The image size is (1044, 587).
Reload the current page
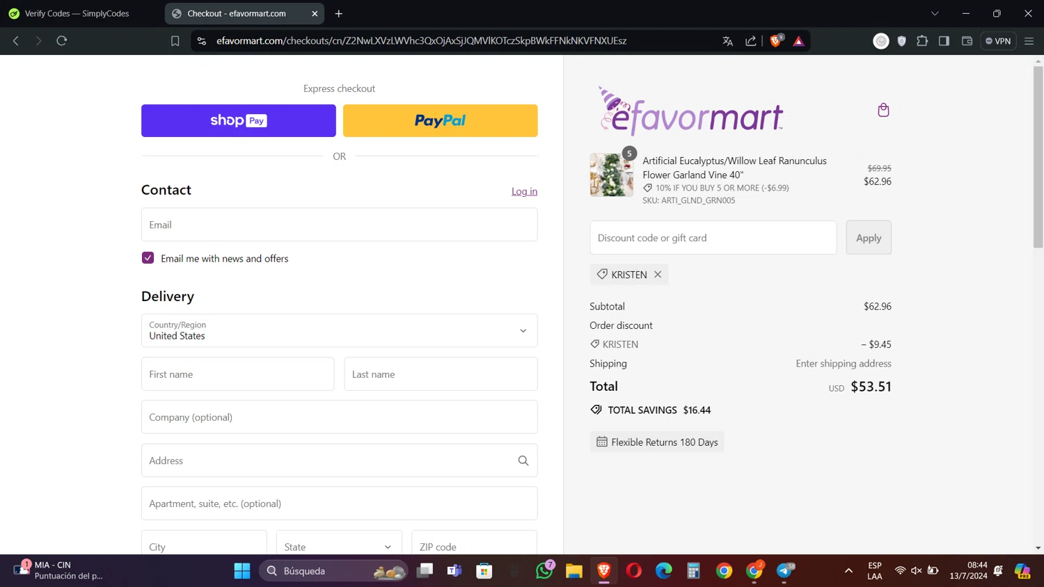(x=62, y=41)
